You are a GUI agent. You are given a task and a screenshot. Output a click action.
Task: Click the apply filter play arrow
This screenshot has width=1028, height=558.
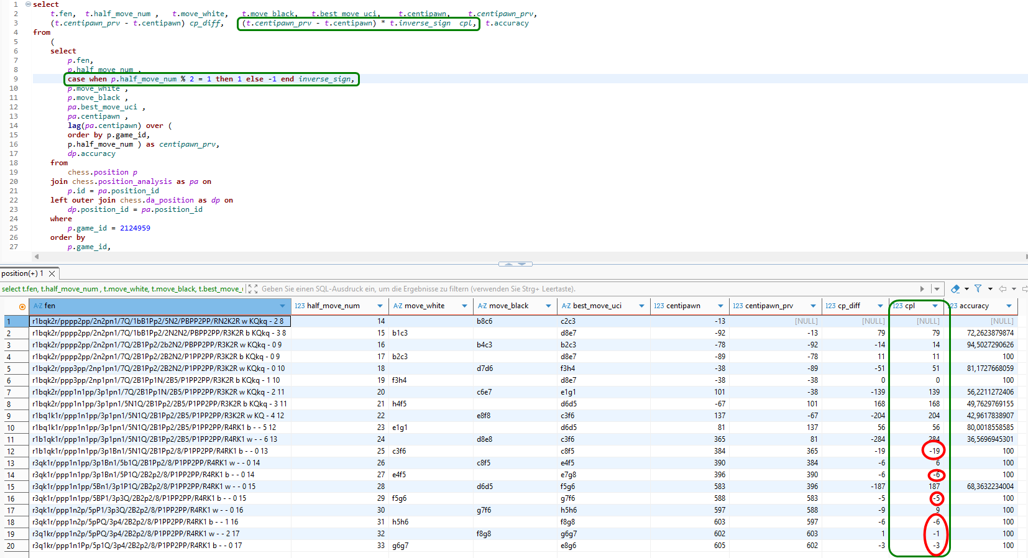[x=922, y=289]
